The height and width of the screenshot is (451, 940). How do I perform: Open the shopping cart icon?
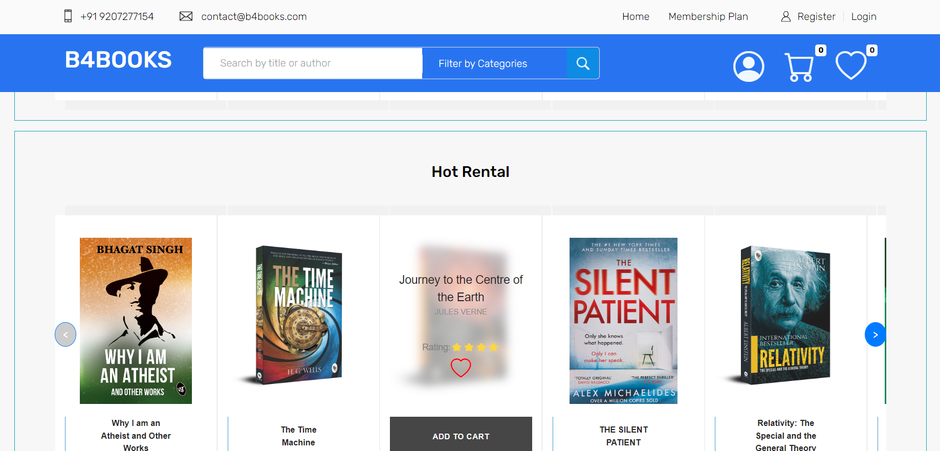tap(799, 67)
